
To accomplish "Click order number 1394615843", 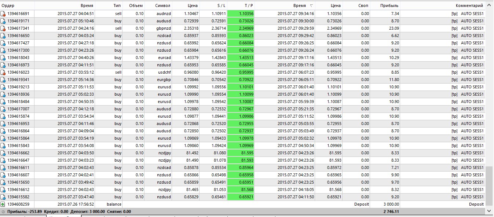I will pos(18,146).
